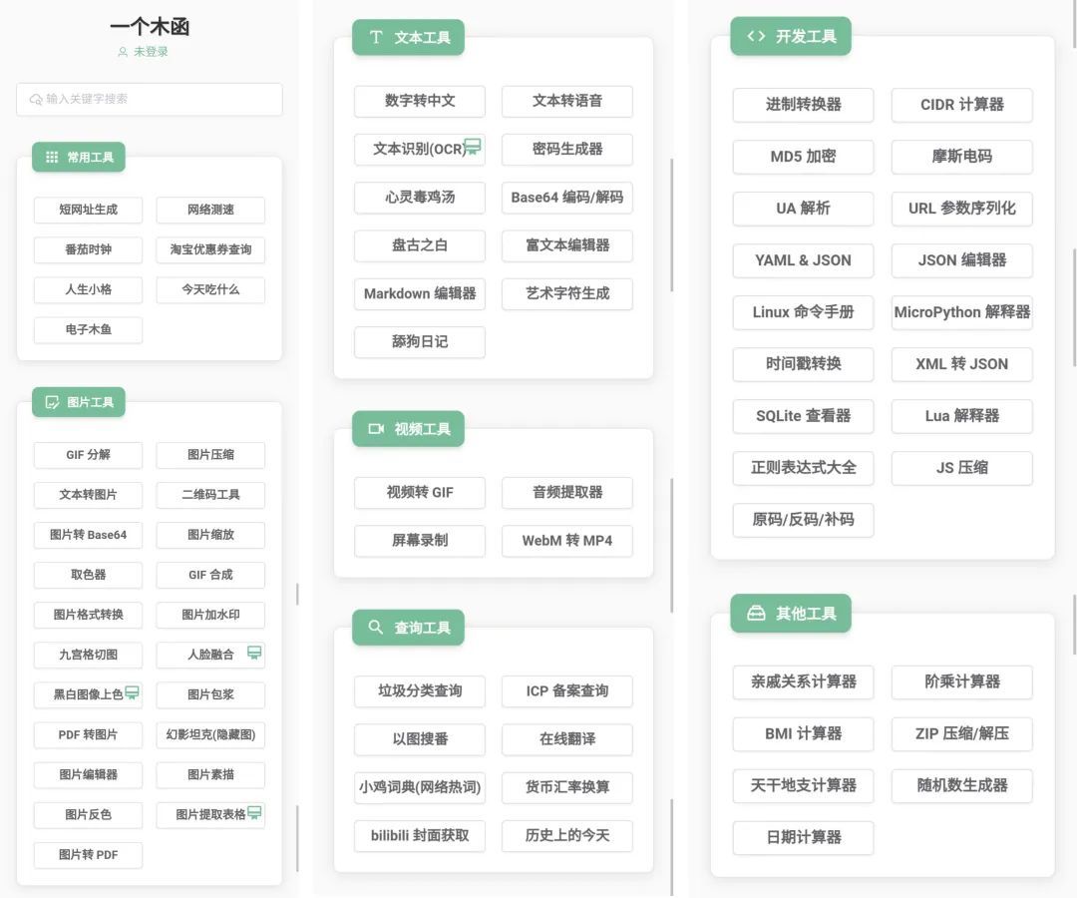
Task: Open the 随机数生成器
Action: tap(961, 786)
